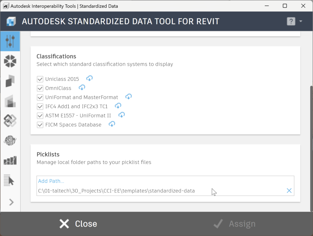The height and width of the screenshot is (236, 313).
Task: Download UniFormat and MasterFormat cloud icon
Action: point(129,97)
